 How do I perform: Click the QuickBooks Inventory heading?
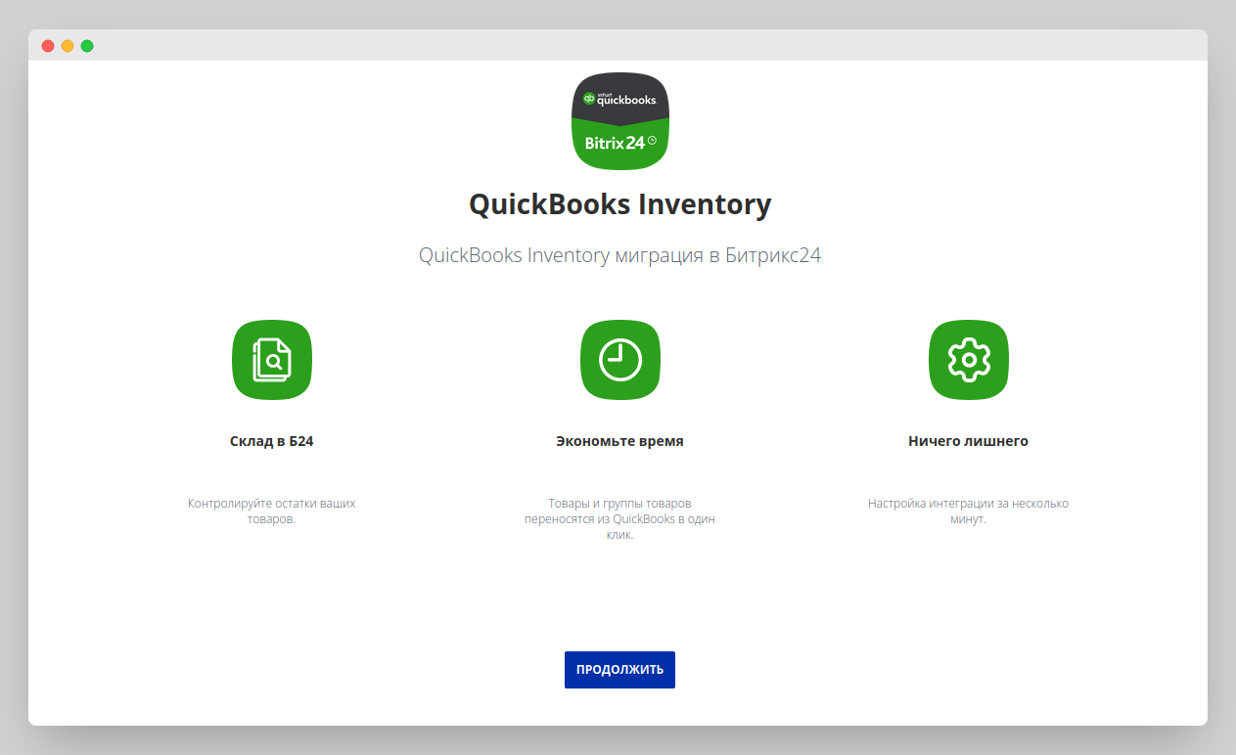[x=620, y=204]
